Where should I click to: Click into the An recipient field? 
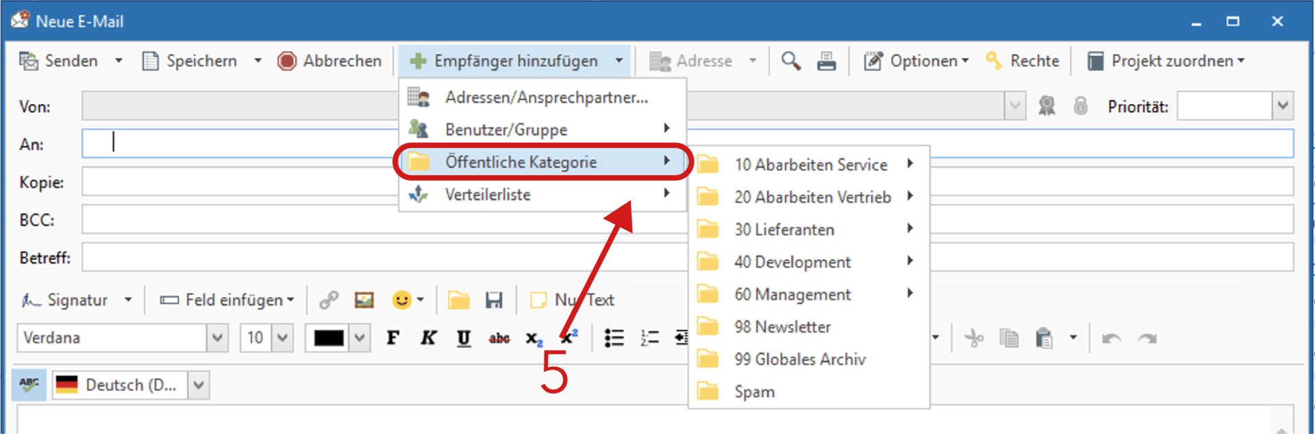(688, 144)
